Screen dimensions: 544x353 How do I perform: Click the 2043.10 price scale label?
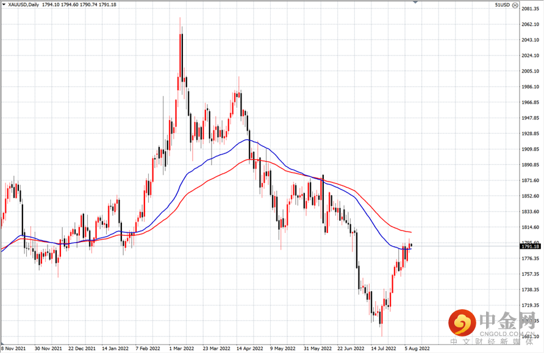pyautogui.click(x=530, y=40)
